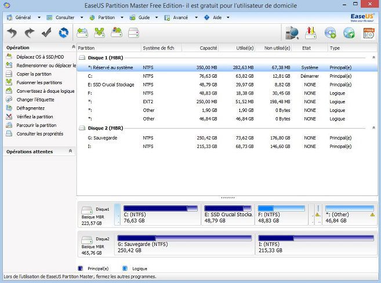Select the 1,90 GB Other partition row
The width and height of the screenshot is (381, 283).
(x=227, y=110)
